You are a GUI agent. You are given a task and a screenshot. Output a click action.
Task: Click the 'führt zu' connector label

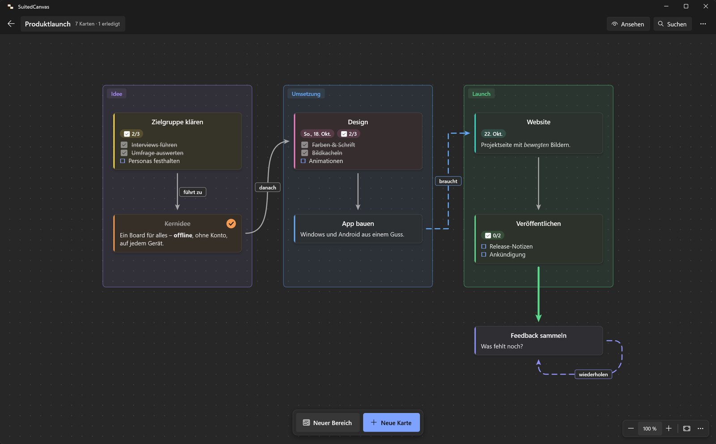193,192
